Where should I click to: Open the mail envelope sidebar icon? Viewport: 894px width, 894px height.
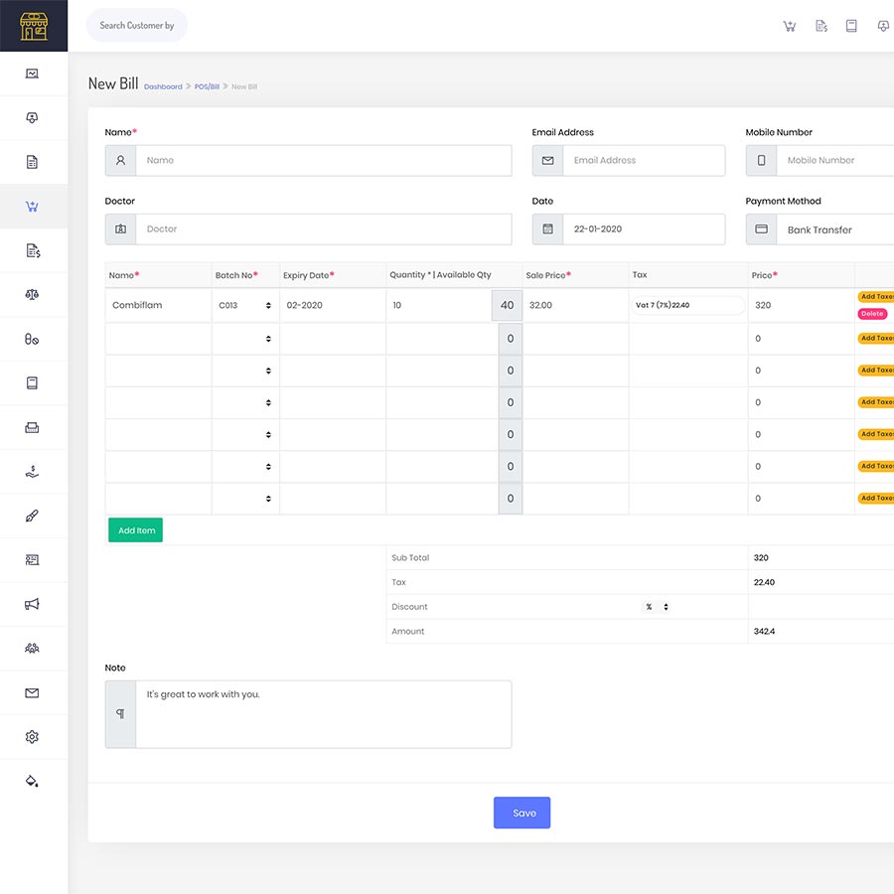click(x=32, y=692)
